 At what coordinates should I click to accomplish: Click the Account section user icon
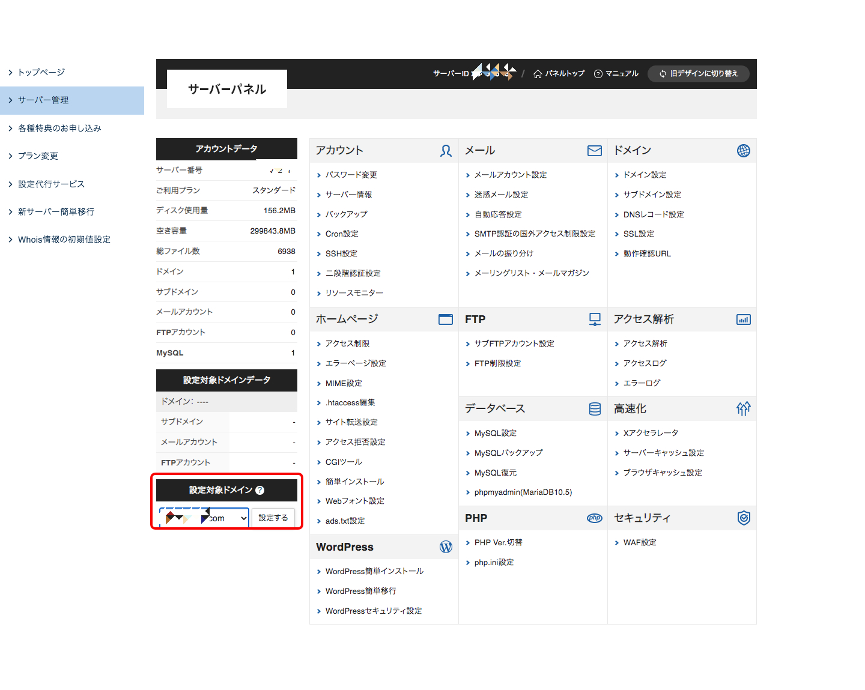(446, 151)
